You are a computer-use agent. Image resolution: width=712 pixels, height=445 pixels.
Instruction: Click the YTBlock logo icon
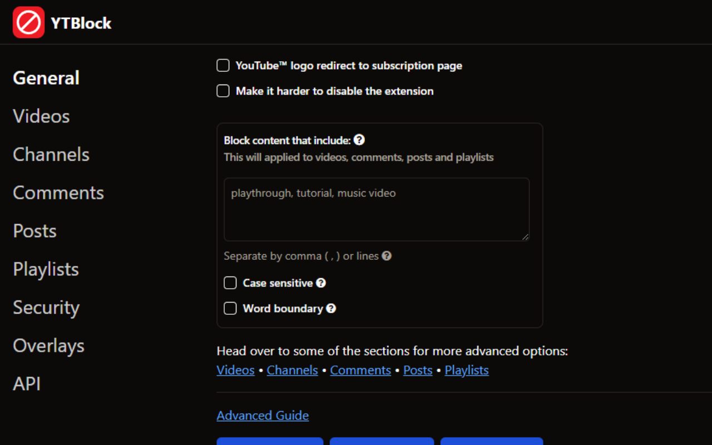point(28,22)
